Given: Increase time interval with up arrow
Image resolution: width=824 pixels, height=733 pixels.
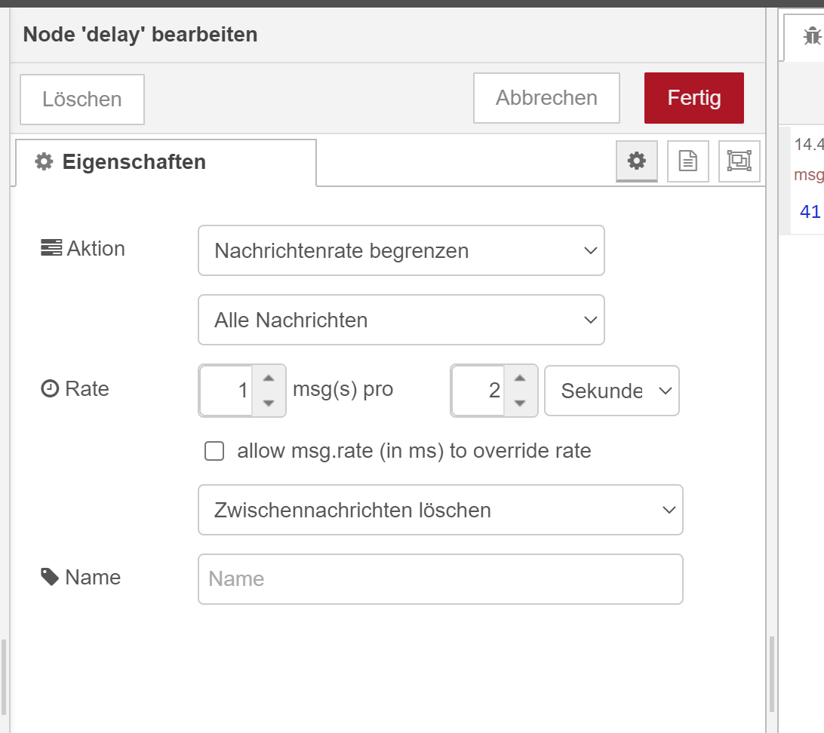Looking at the screenshot, I should pos(519,378).
